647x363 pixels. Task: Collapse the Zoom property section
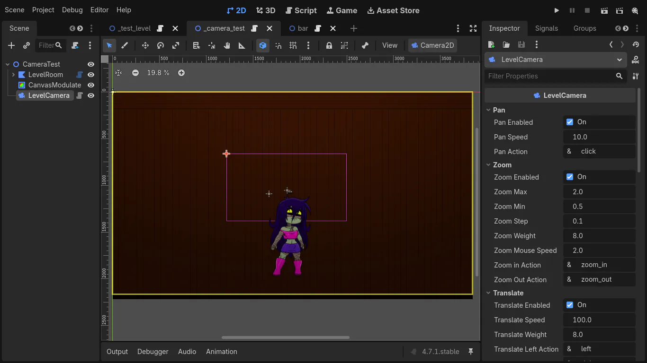(x=488, y=164)
